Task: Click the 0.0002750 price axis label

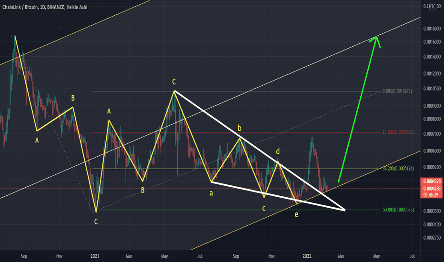Action: coord(432,238)
